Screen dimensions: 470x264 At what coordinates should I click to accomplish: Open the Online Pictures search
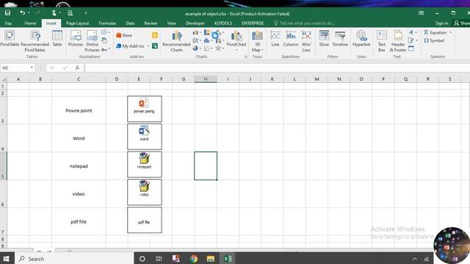92,41
